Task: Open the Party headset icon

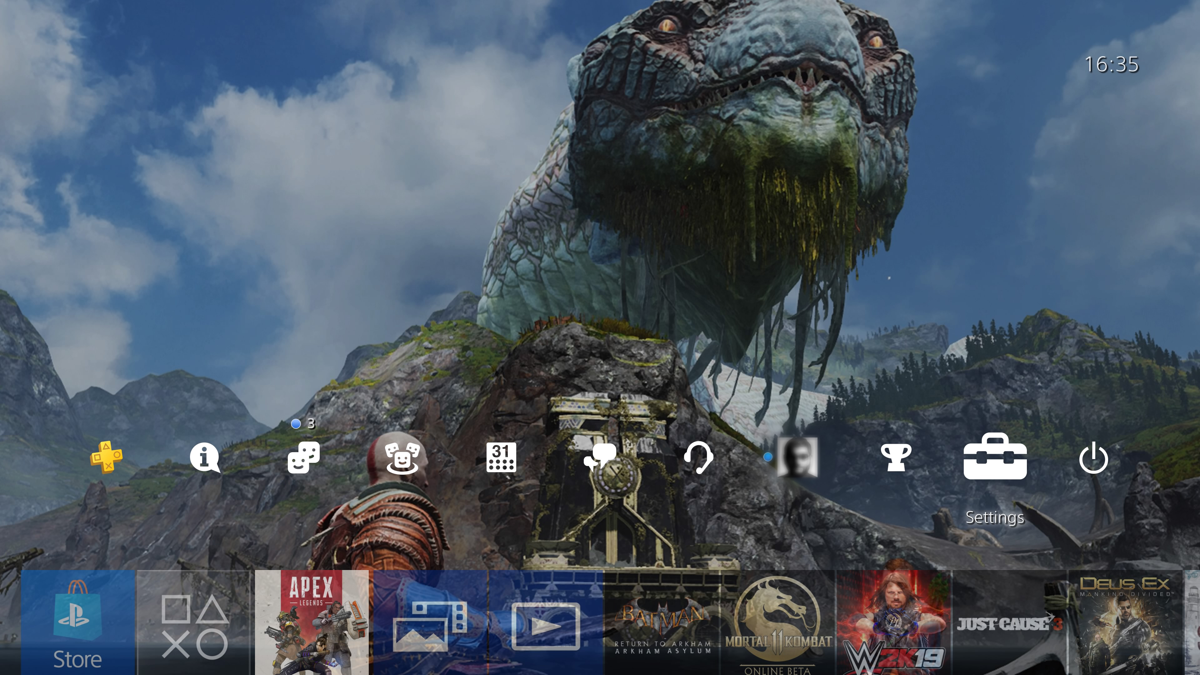Action: (698, 457)
